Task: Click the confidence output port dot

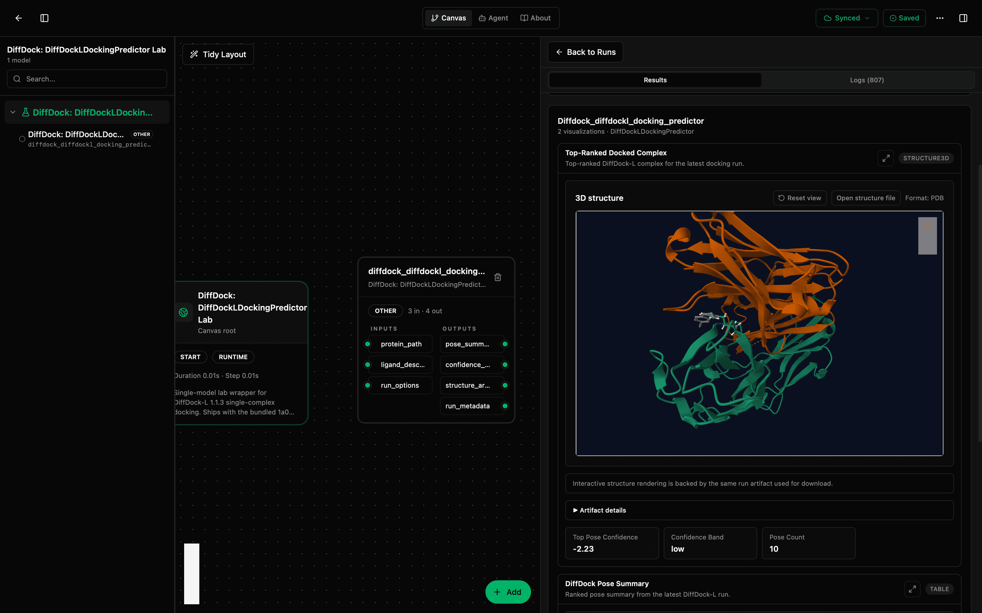Action: pyautogui.click(x=505, y=365)
